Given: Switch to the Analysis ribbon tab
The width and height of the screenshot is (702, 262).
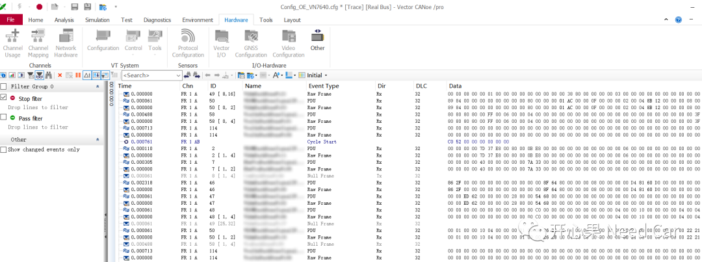Looking at the screenshot, I should [64, 20].
